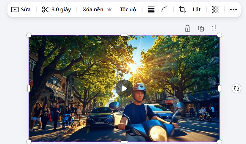
Task: Click the add to new page icon
Action: coord(214,28)
